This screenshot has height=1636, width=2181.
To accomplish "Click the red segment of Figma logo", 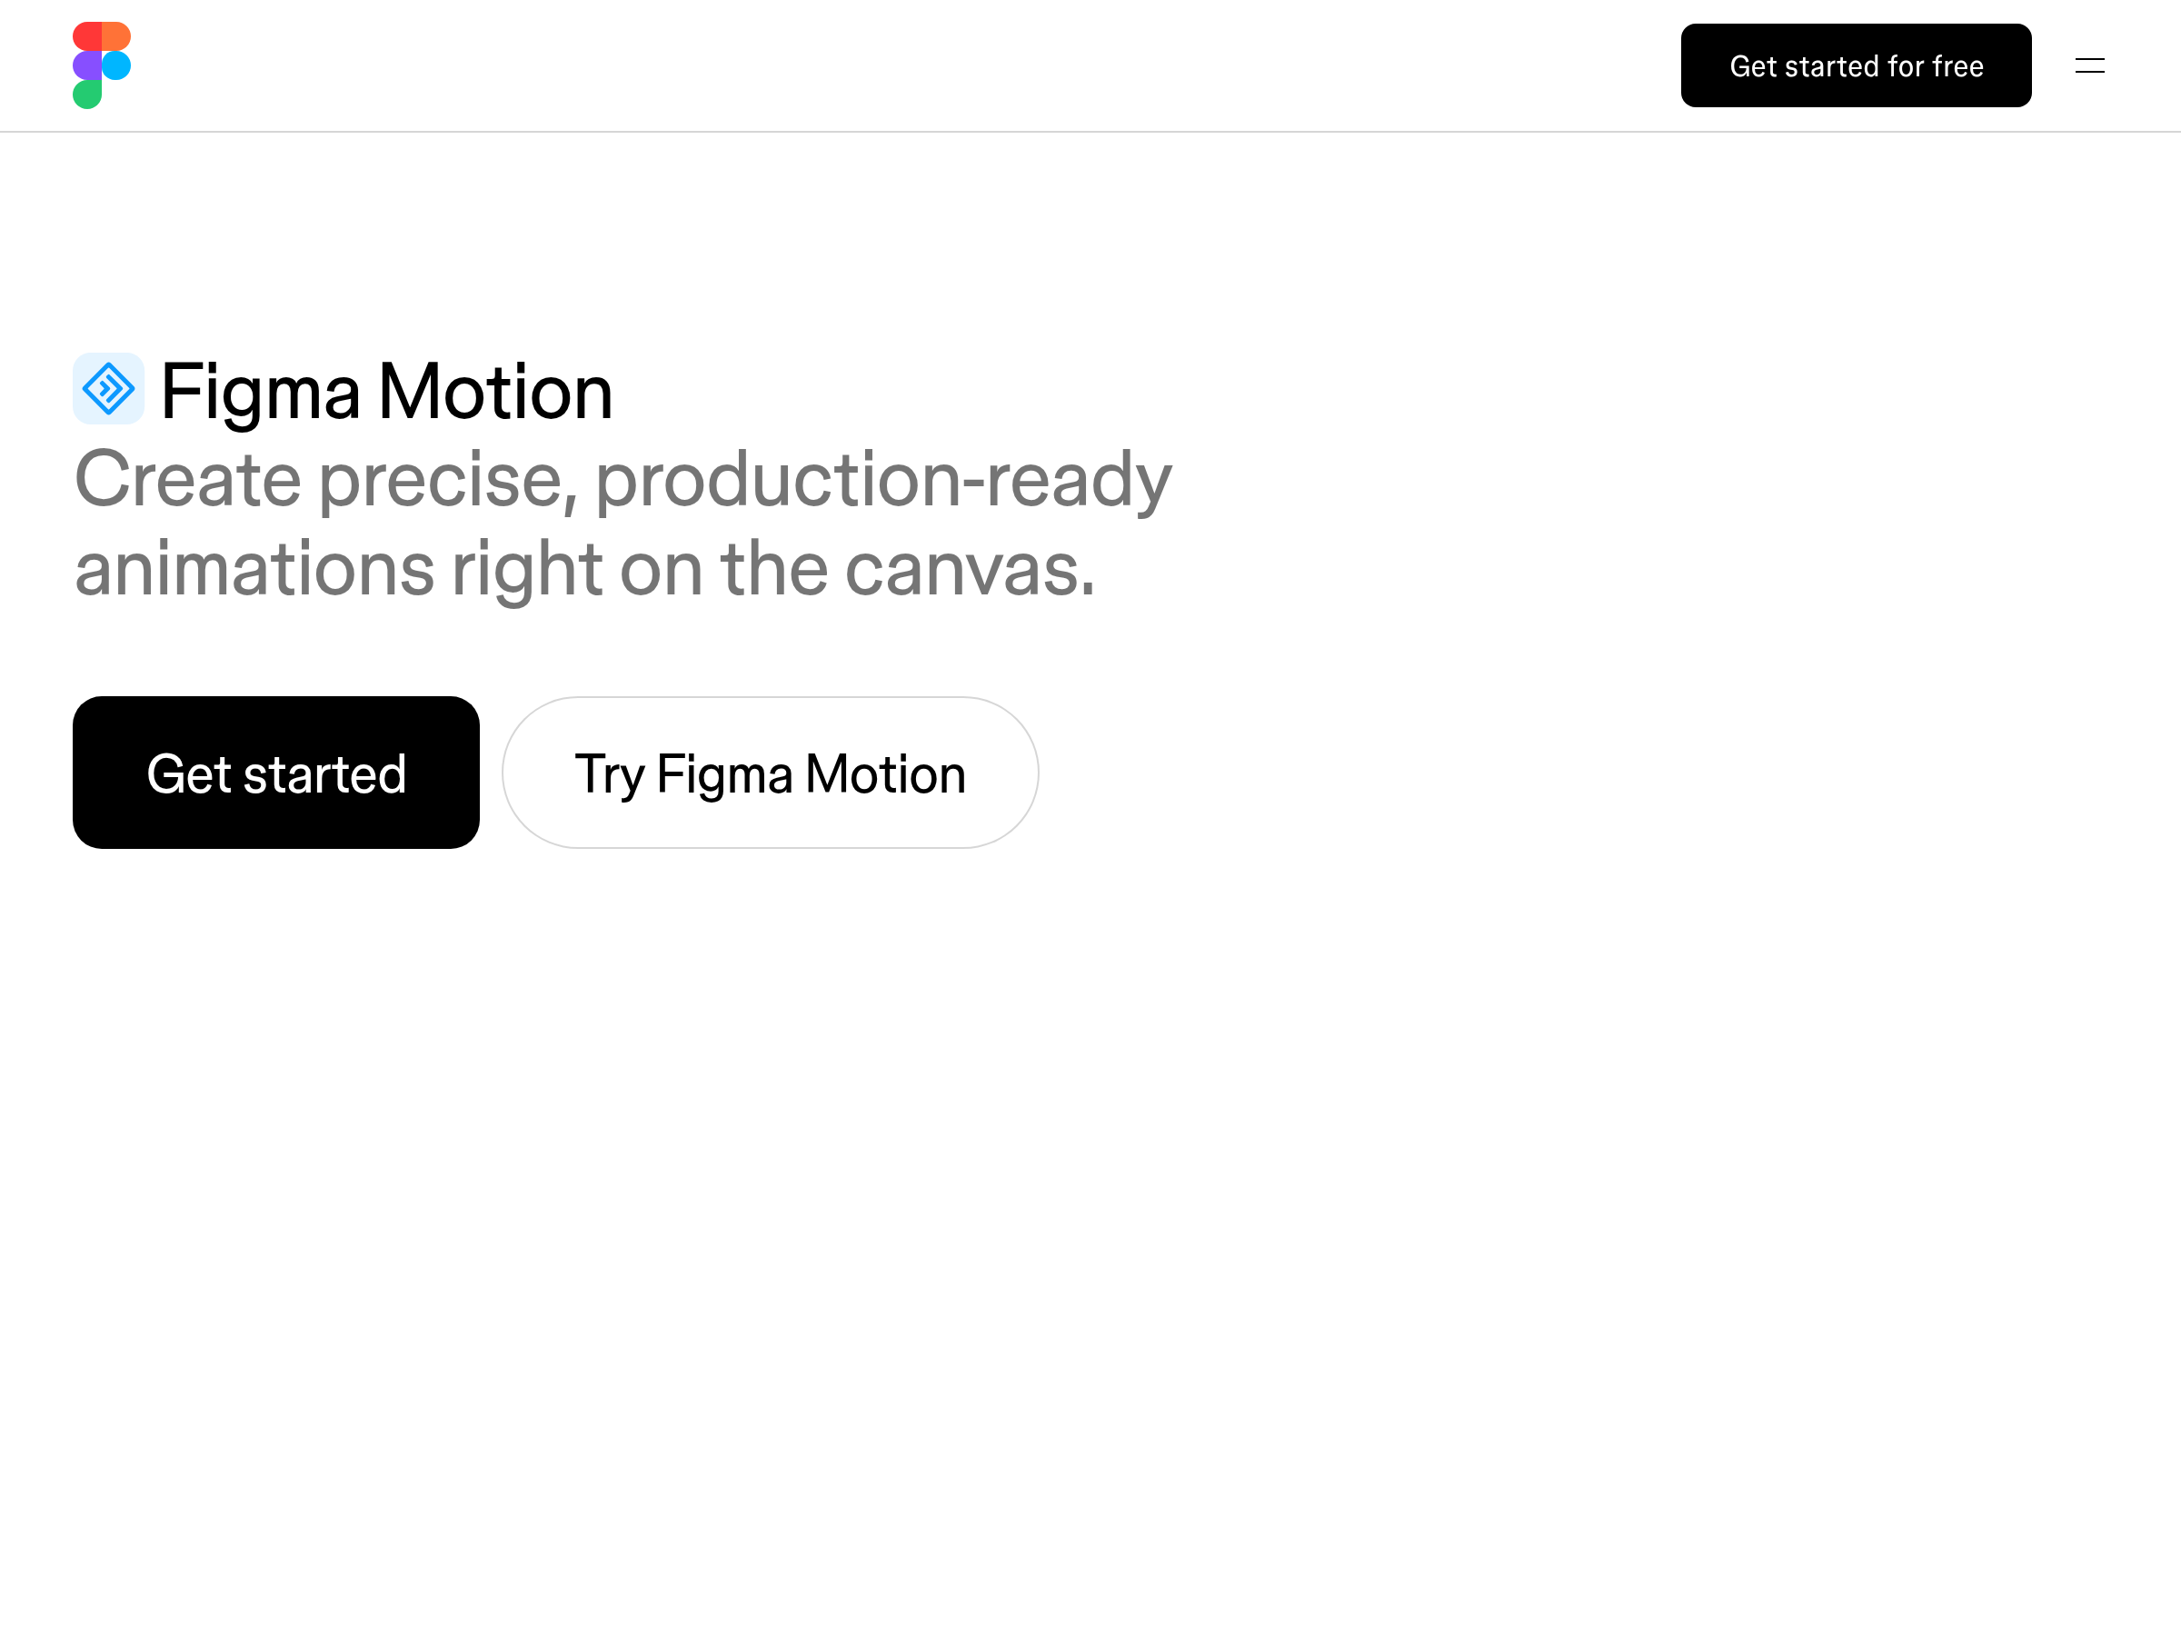I will 86,36.
